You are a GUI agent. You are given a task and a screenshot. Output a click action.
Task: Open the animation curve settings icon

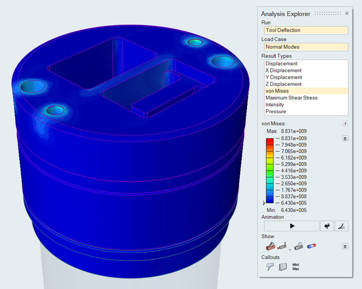[x=342, y=226]
